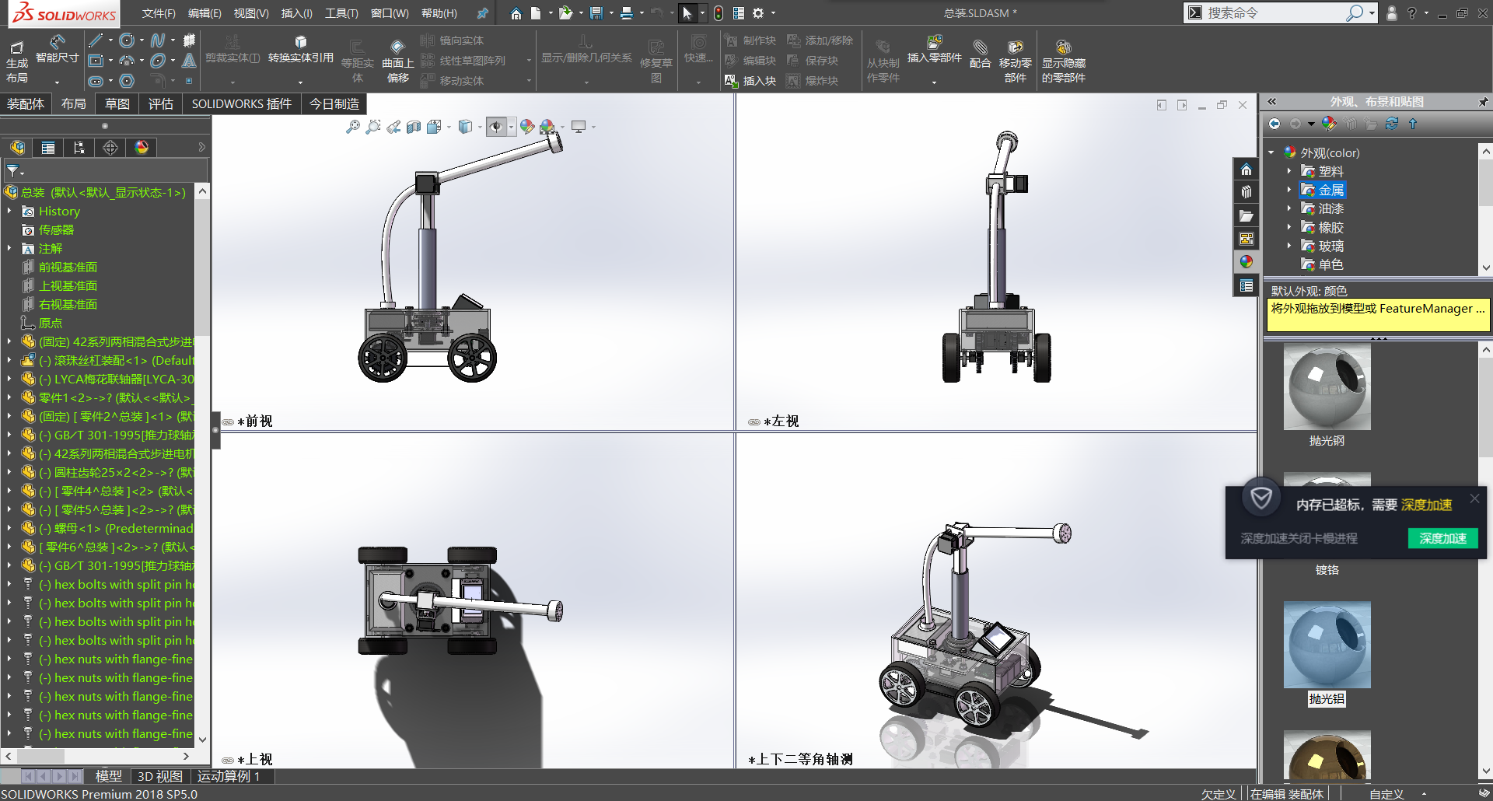Toggle the pin on the menu bar
The width and height of the screenshot is (1493, 801).
(483, 13)
